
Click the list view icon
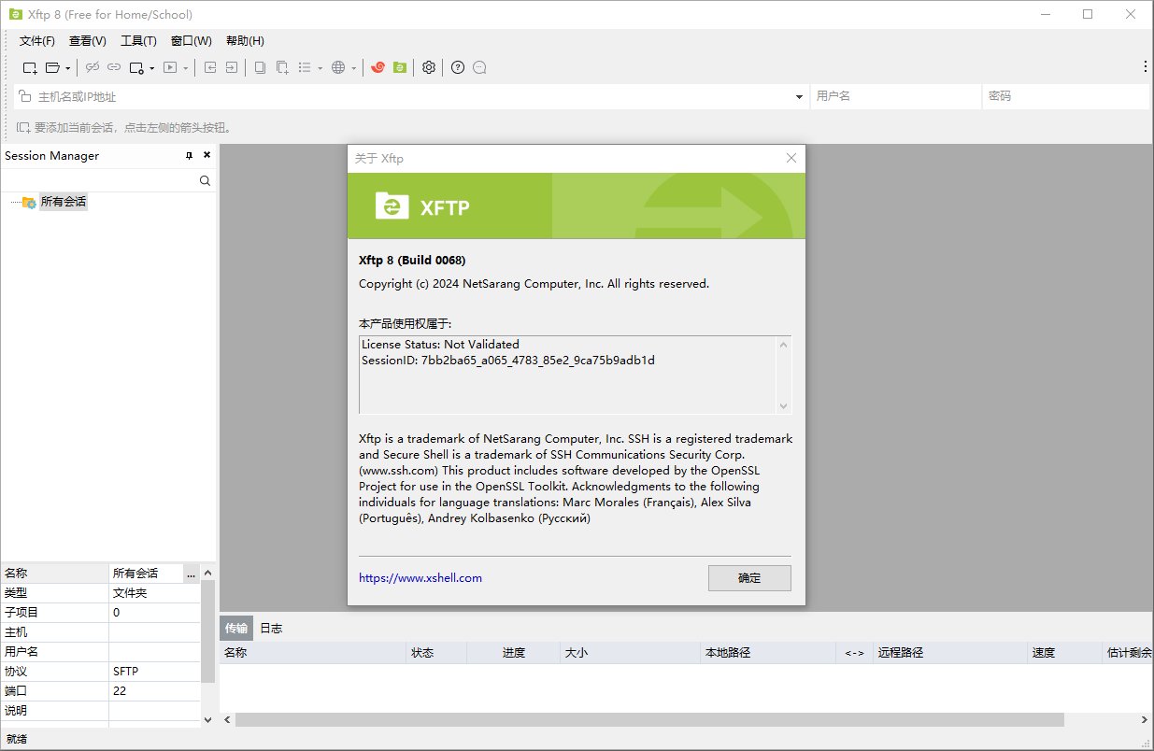click(305, 67)
